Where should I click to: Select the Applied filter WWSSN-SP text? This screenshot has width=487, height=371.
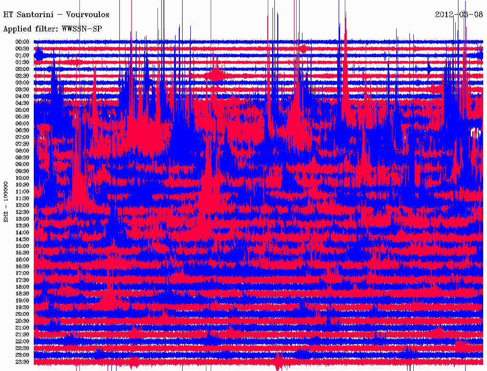pos(52,29)
